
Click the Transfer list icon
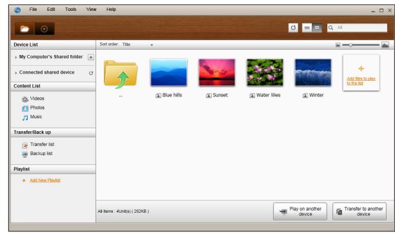25,145
